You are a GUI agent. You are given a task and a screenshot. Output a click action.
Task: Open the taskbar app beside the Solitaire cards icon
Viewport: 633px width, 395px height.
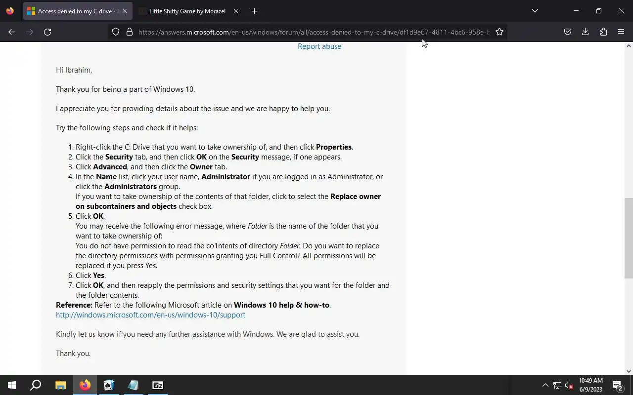[x=133, y=385]
